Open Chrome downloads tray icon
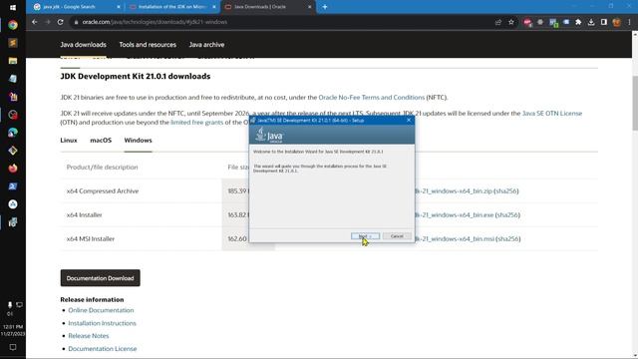 [x=591, y=22]
